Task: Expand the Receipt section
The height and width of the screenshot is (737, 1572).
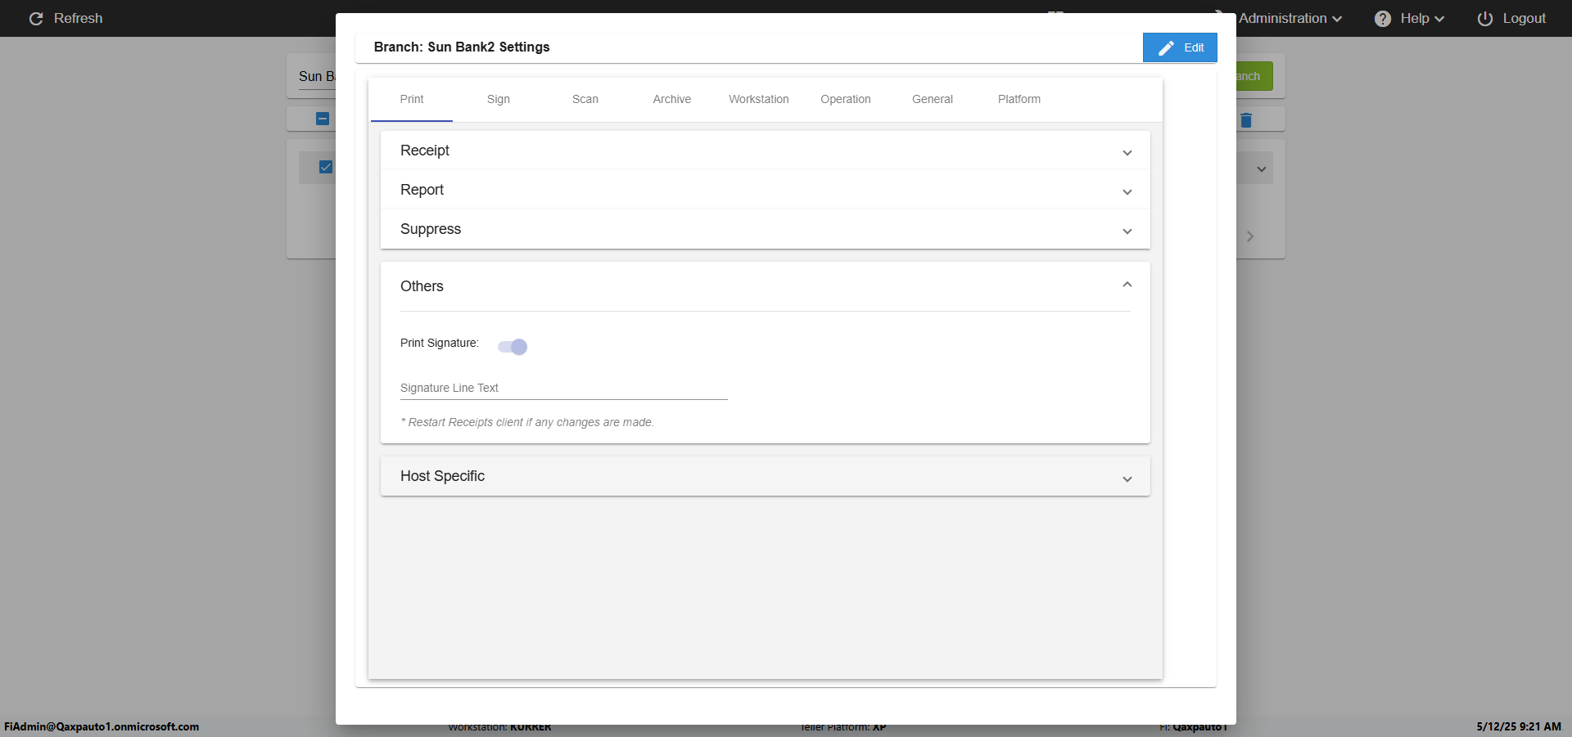Action: tap(1127, 152)
